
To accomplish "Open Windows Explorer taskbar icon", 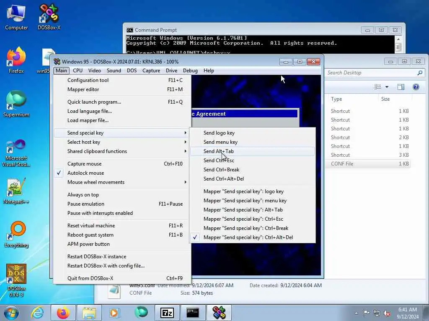I will (x=89, y=313).
